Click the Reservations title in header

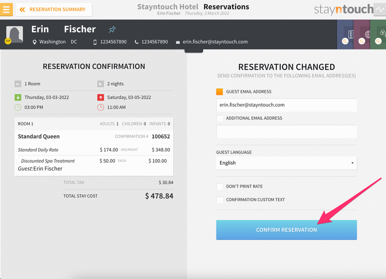[x=226, y=7]
